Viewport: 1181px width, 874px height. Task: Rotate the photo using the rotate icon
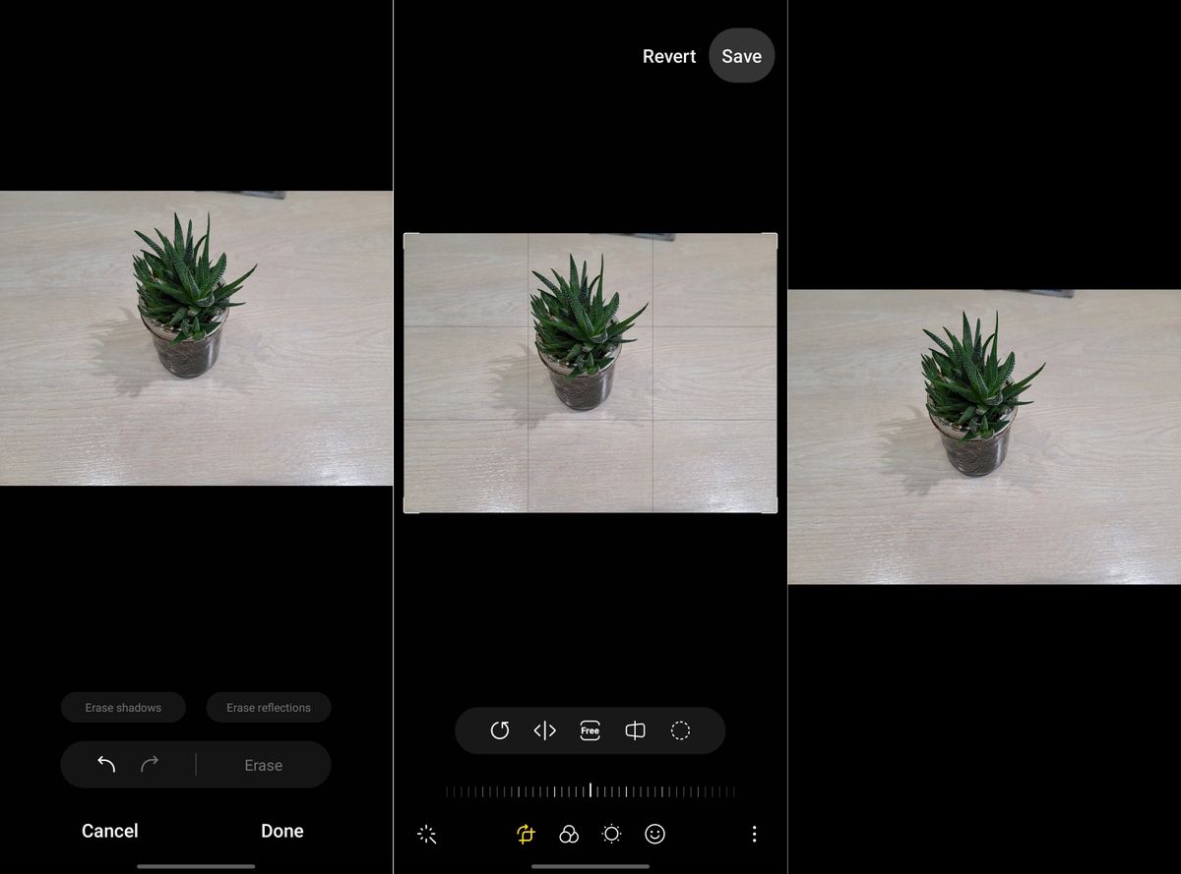(500, 730)
